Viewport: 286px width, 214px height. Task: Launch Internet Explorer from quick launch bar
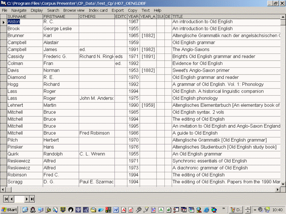pyautogui.click(x=25, y=210)
